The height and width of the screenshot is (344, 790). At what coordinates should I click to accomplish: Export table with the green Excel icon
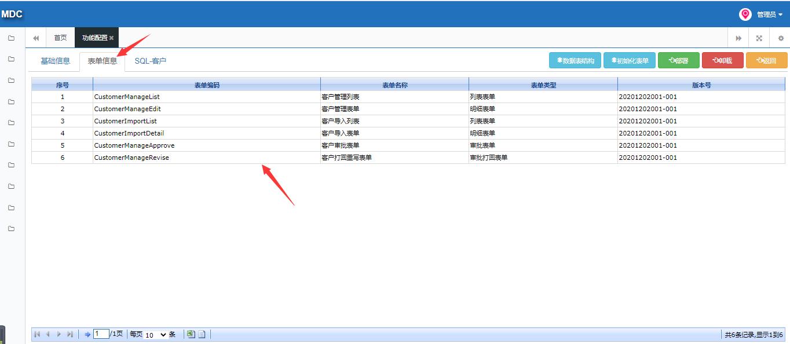pyautogui.click(x=191, y=334)
